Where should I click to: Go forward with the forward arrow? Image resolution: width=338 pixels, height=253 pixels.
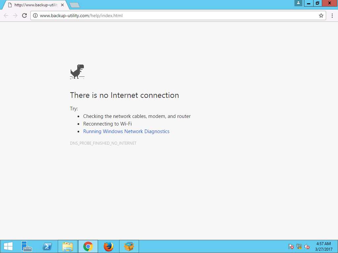tap(15, 15)
